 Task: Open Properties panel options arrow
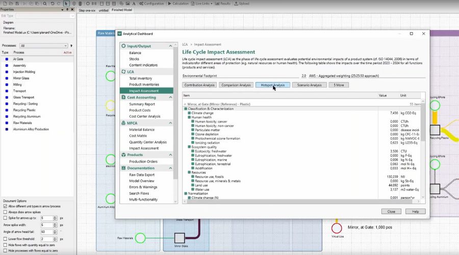pyautogui.click(x=62, y=10)
